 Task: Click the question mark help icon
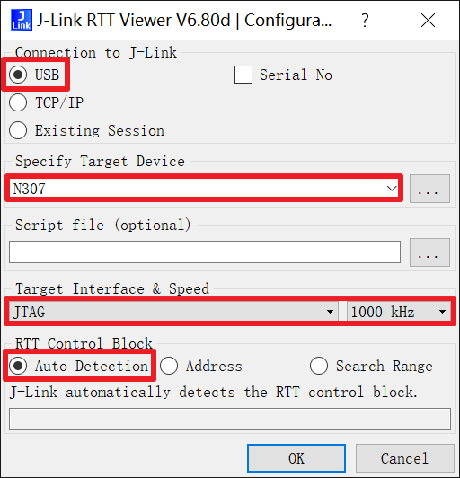coord(365,21)
